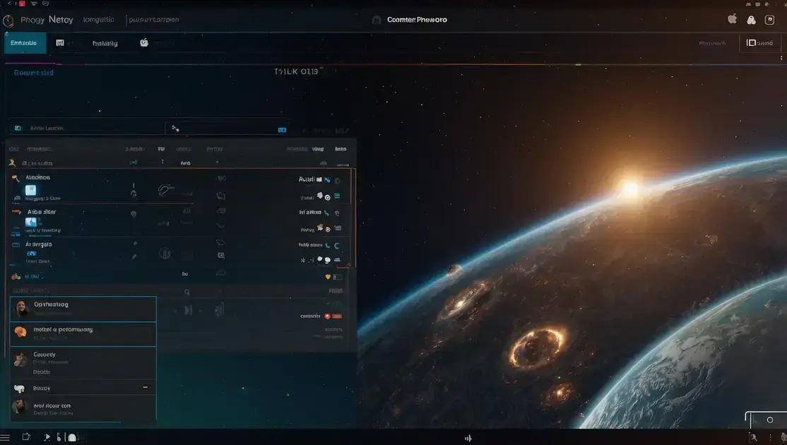This screenshot has width=787, height=445.
Task: Click the circular app logo beside Phogy Netoy
Action: point(8,20)
